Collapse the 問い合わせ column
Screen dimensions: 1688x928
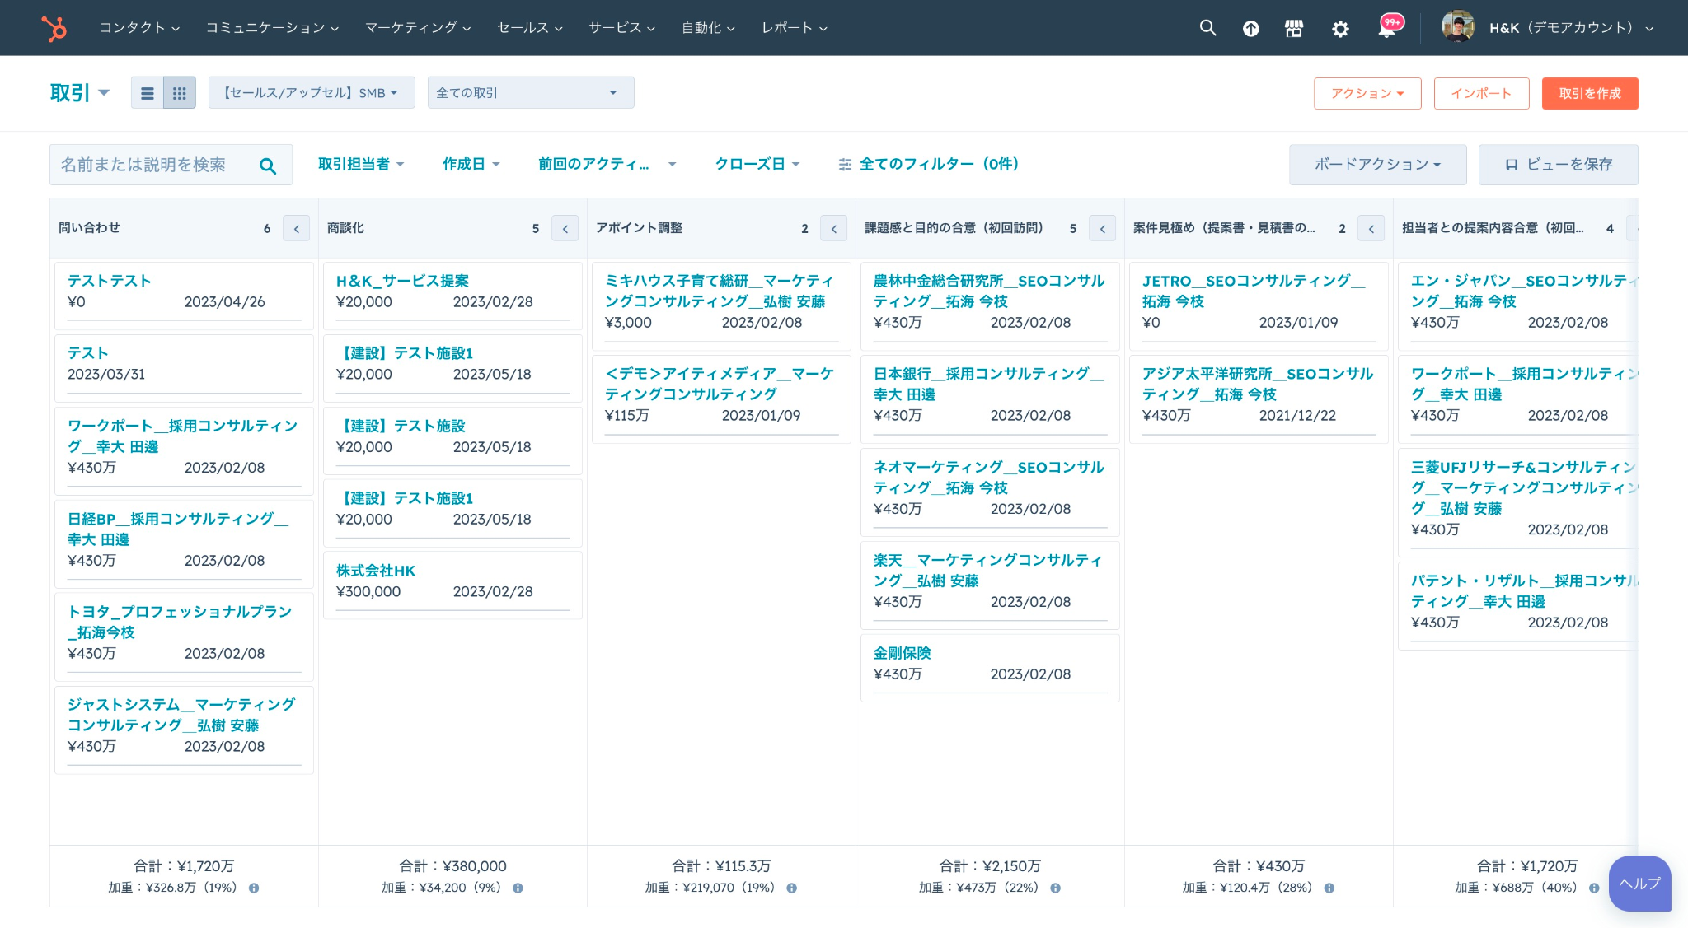(x=297, y=229)
